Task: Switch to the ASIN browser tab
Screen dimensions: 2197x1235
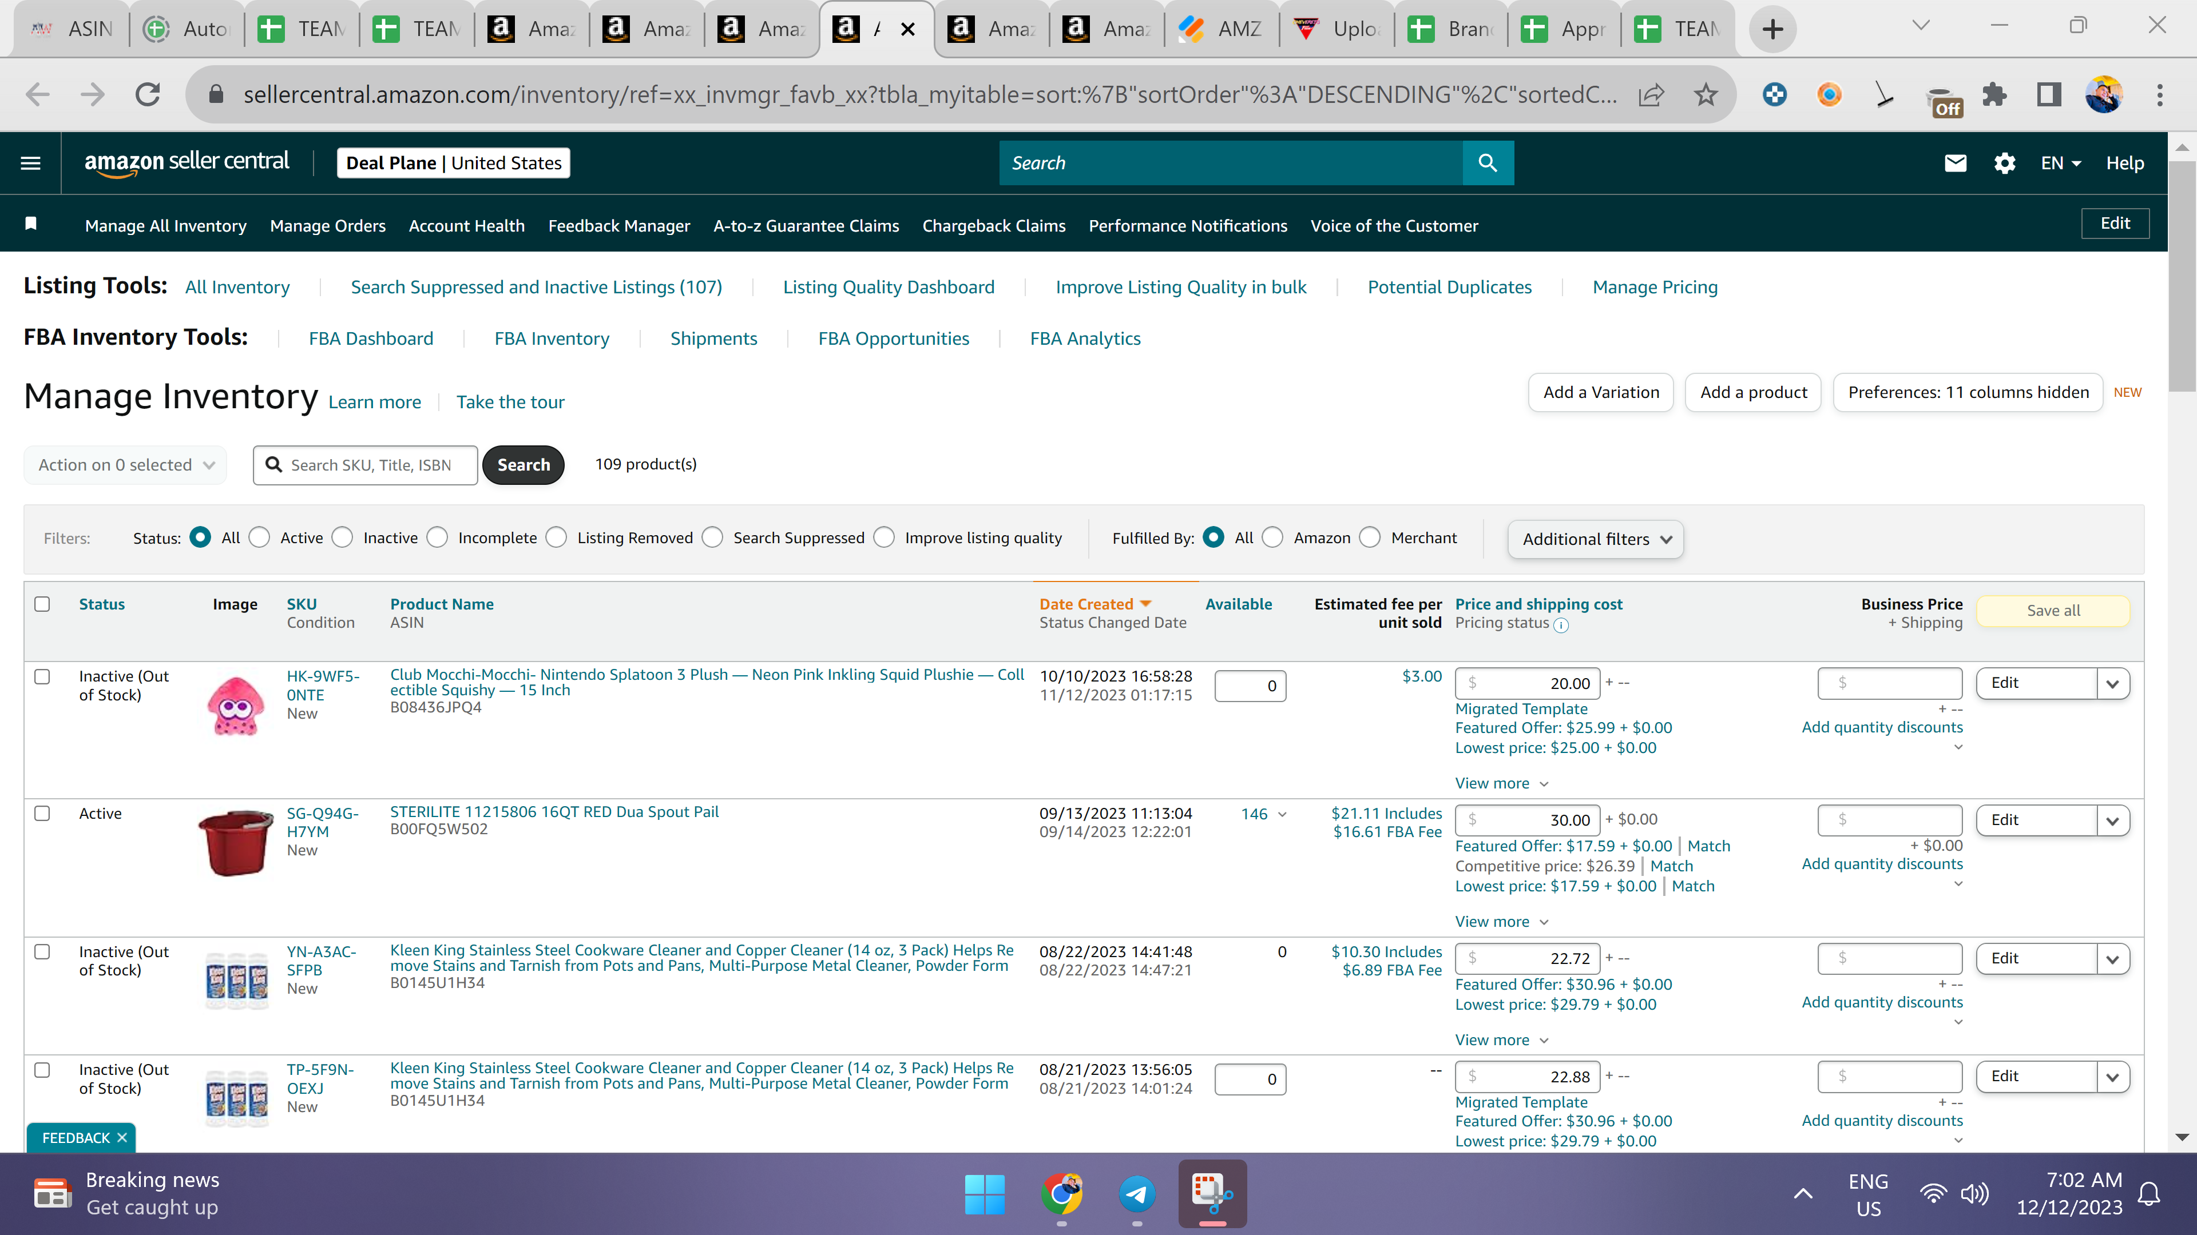Action: point(72,29)
